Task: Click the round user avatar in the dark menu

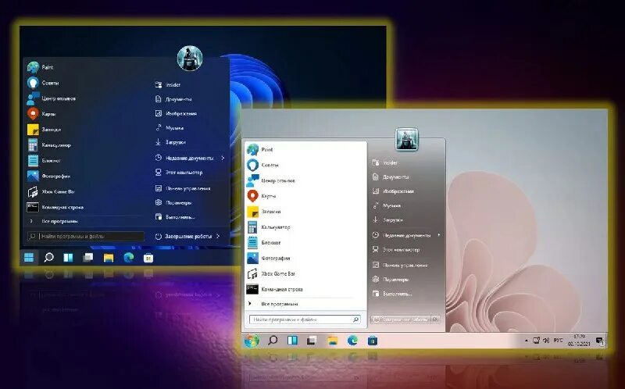Action: tap(190, 58)
